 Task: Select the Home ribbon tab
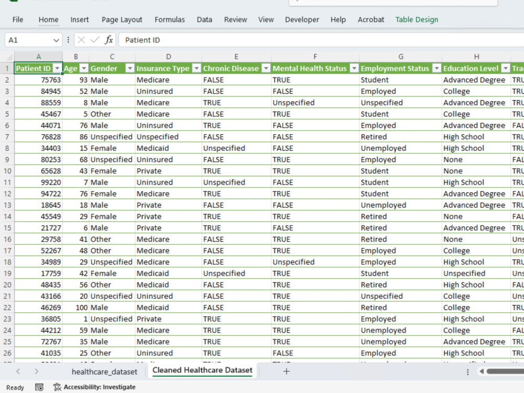pos(48,20)
